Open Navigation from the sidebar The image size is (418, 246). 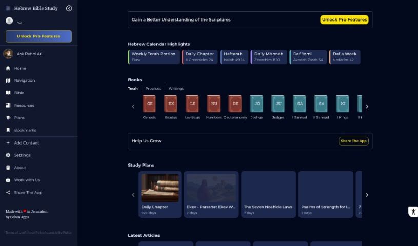(x=8, y=80)
